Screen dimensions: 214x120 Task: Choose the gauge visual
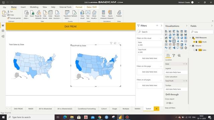click(x=182, y=41)
